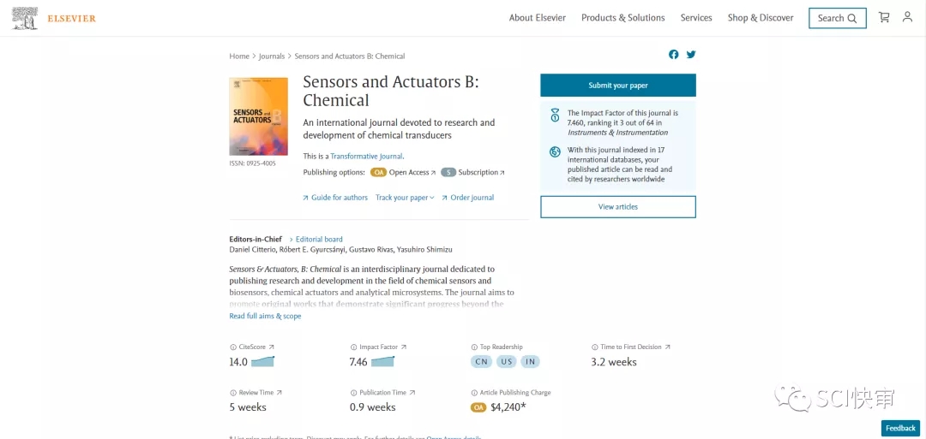Click the Search box in header
The image size is (926, 439).
coord(837,18)
